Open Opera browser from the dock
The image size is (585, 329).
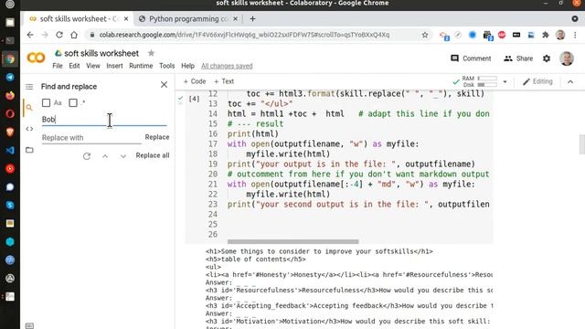10,113
